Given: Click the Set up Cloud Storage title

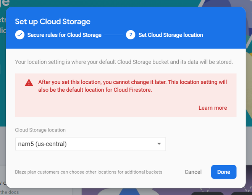Looking at the screenshot, I should pyautogui.click(x=53, y=21).
